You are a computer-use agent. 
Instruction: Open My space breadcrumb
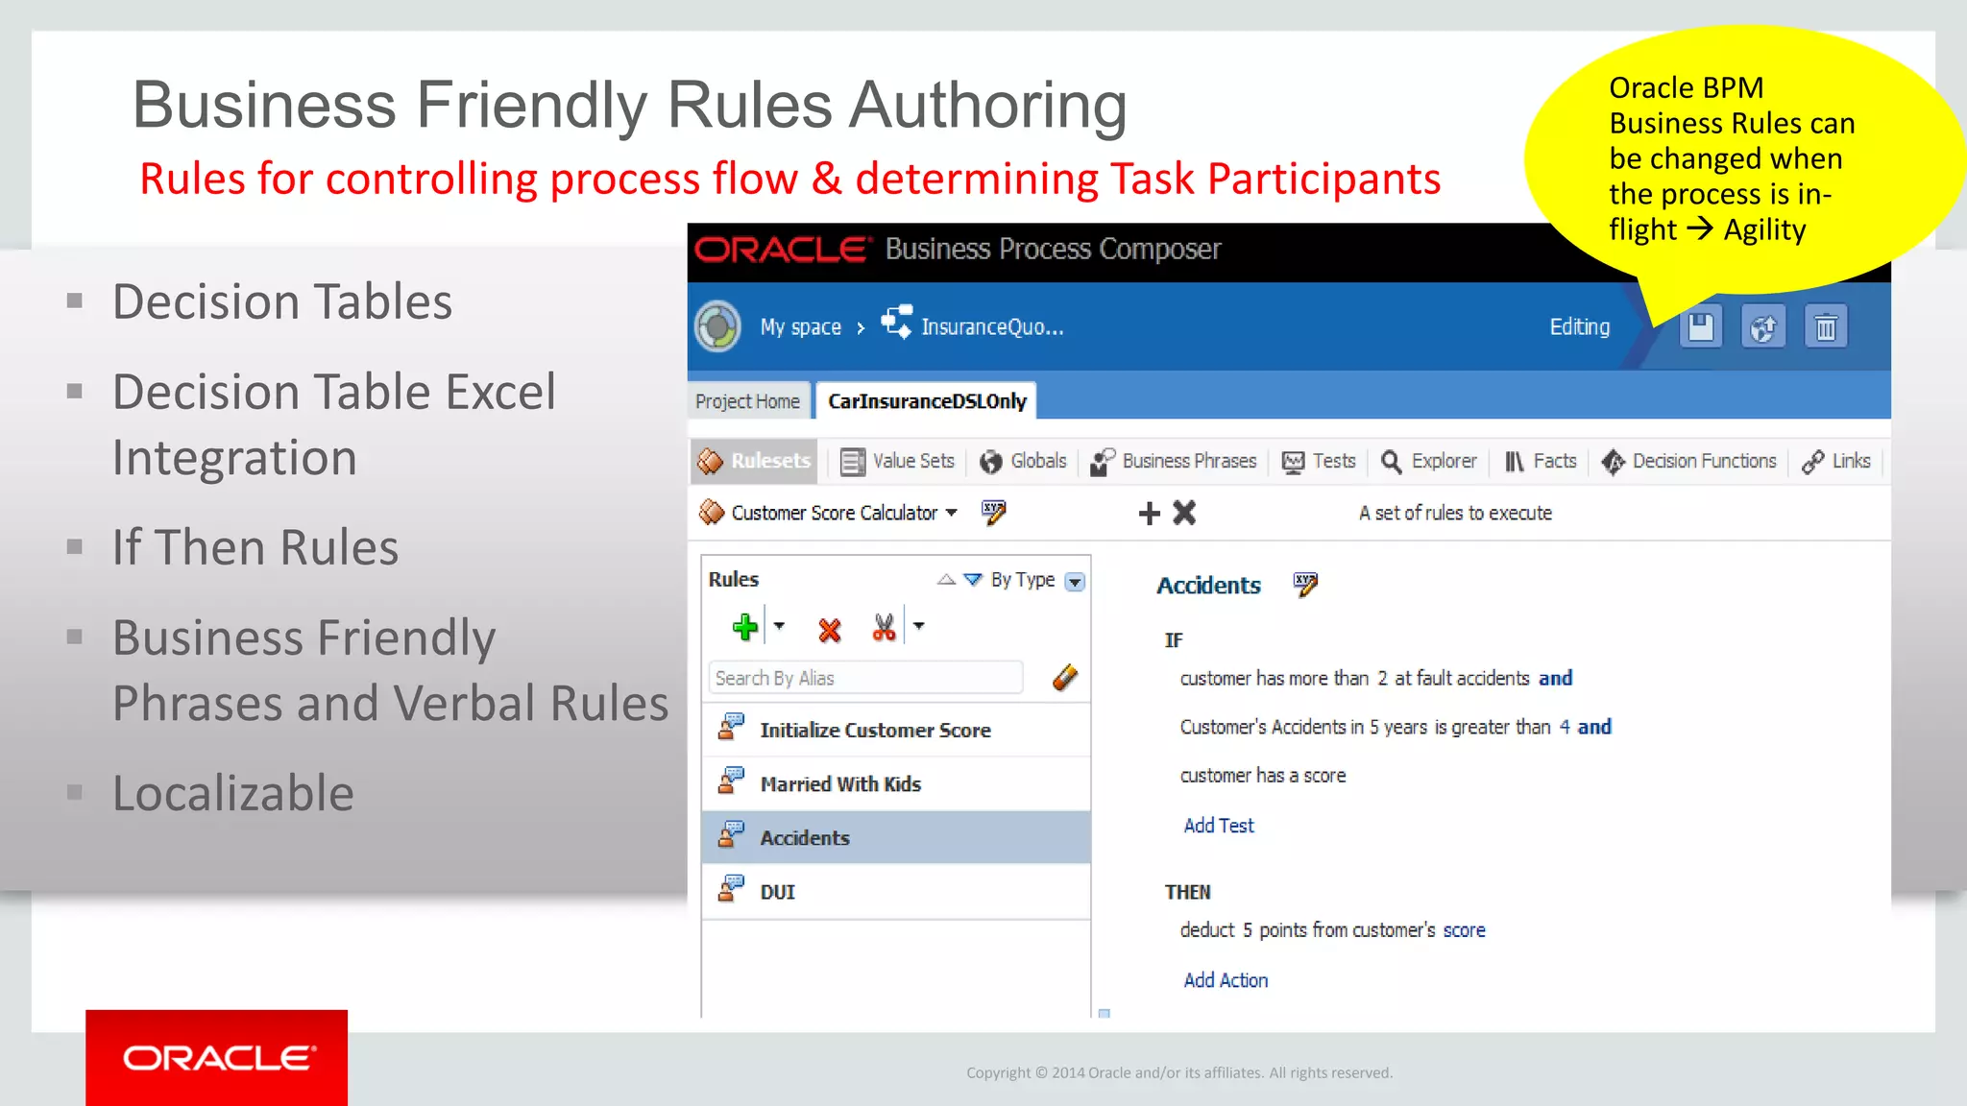pos(800,327)
